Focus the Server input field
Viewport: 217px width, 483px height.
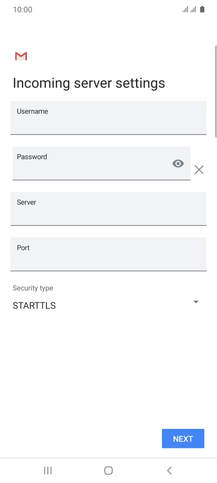(x=108, y=209)
